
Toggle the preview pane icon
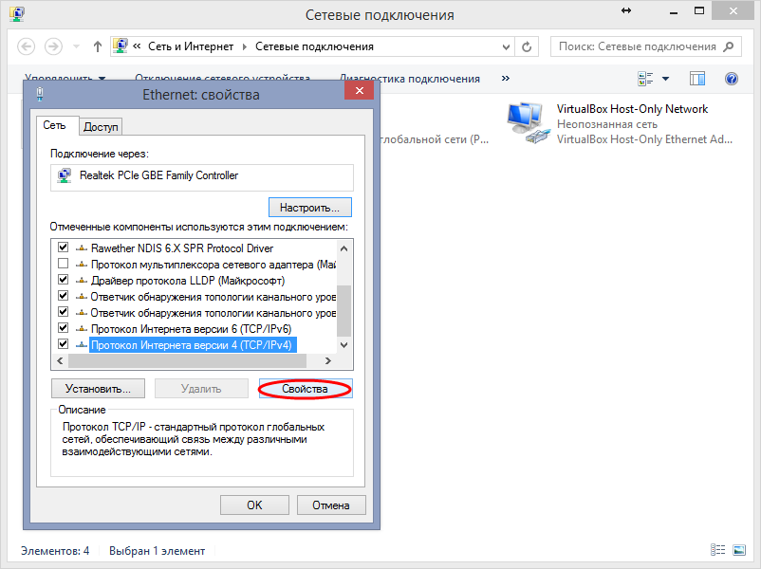(x=697, y=79)
